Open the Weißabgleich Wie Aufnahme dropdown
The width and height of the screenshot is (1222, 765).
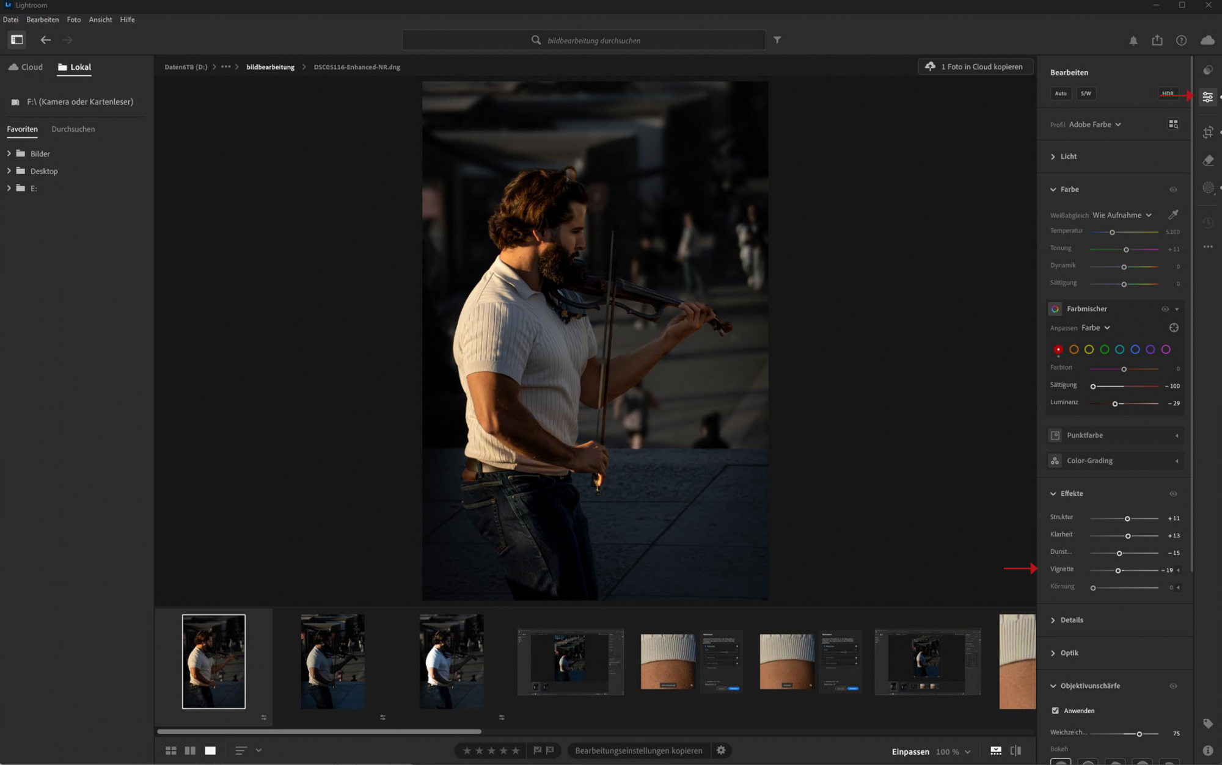point(1122,215)
